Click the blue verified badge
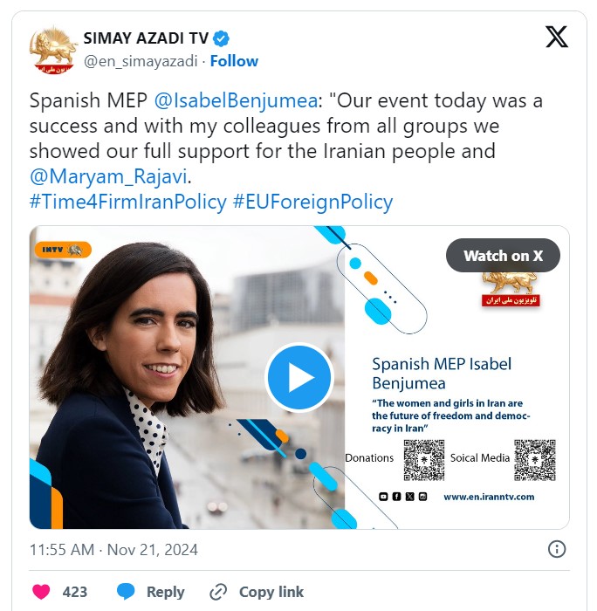The width and height of the screenshot is (597, 611). click(x=222, y=38)
